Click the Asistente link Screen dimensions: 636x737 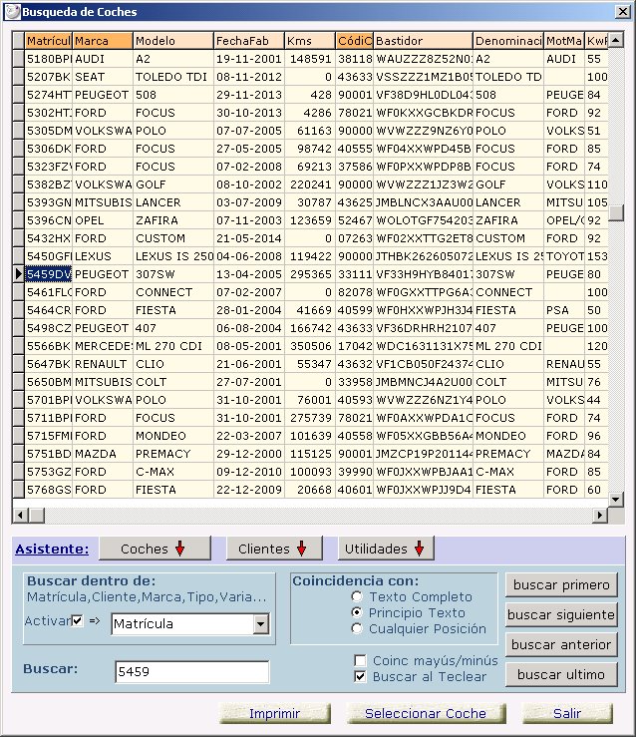pos(52,549)
